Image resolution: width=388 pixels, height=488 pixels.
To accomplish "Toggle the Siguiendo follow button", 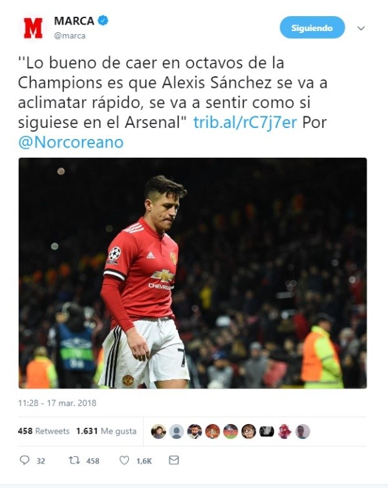I will (312, 28).
